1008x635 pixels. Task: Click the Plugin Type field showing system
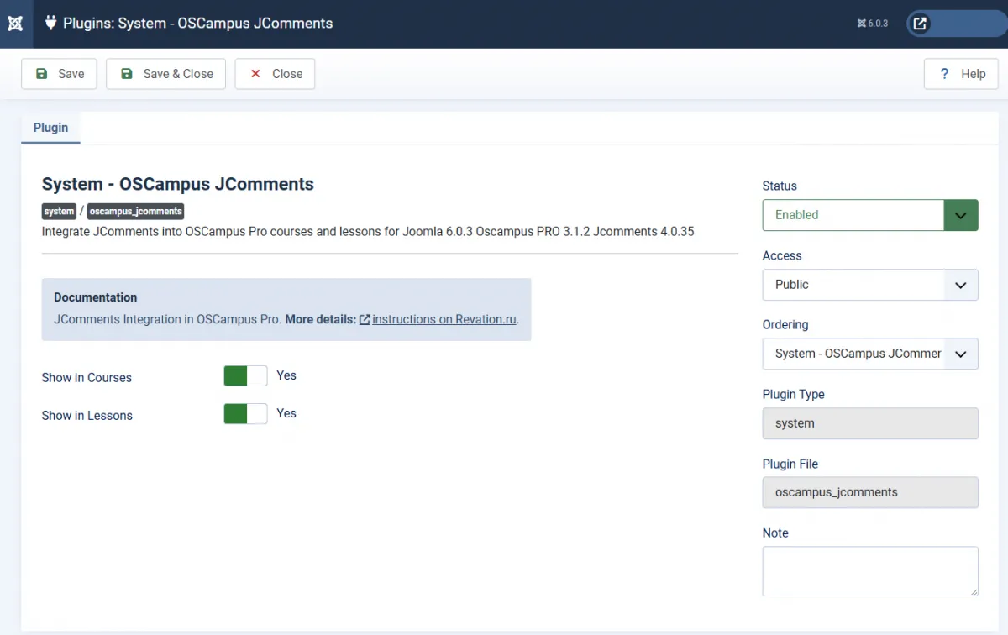870,423
